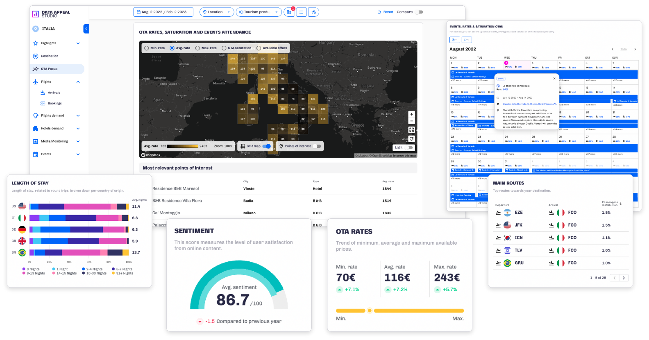Image resolution: width=649 pixels, height=340 pixels.
Task: Click the Improve this map link
Action: pos(404,156)
